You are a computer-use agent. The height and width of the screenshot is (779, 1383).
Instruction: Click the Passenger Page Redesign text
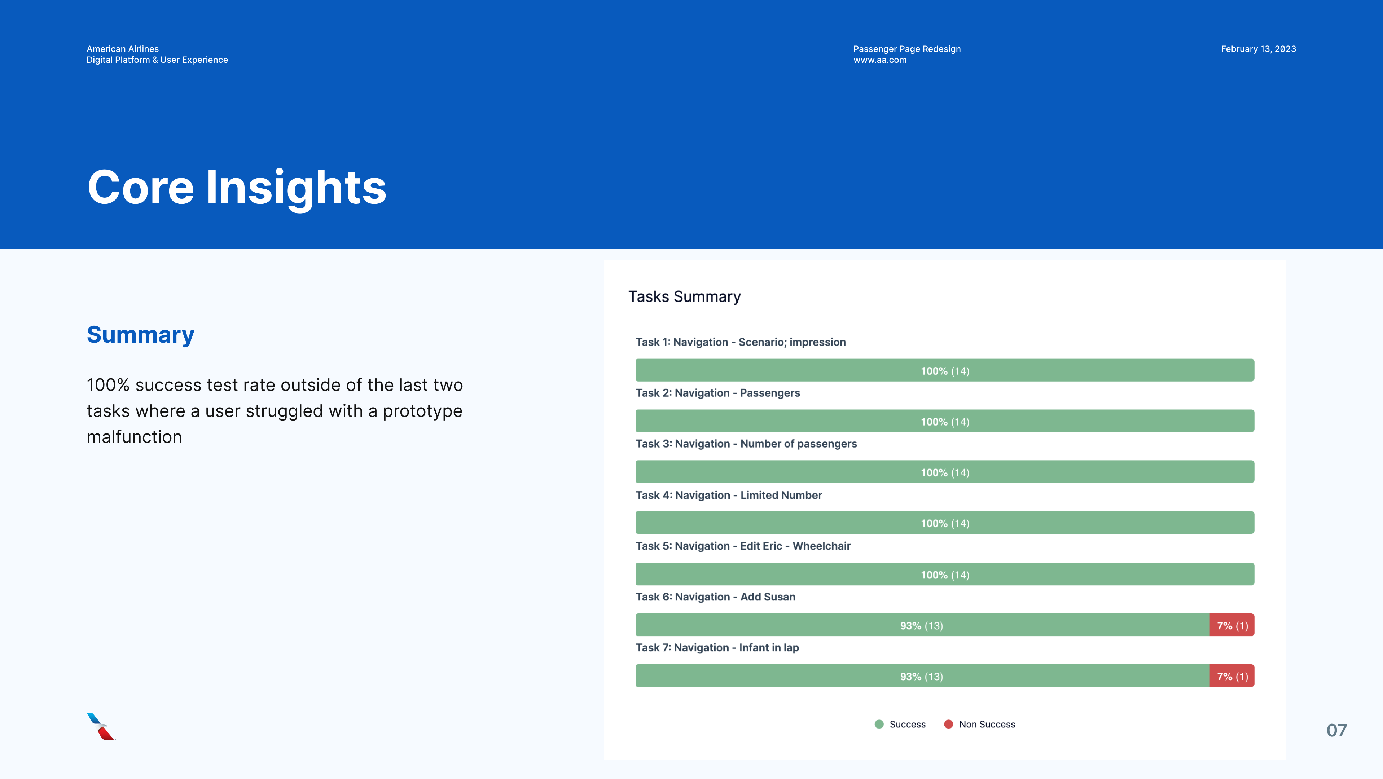[907, 49]
